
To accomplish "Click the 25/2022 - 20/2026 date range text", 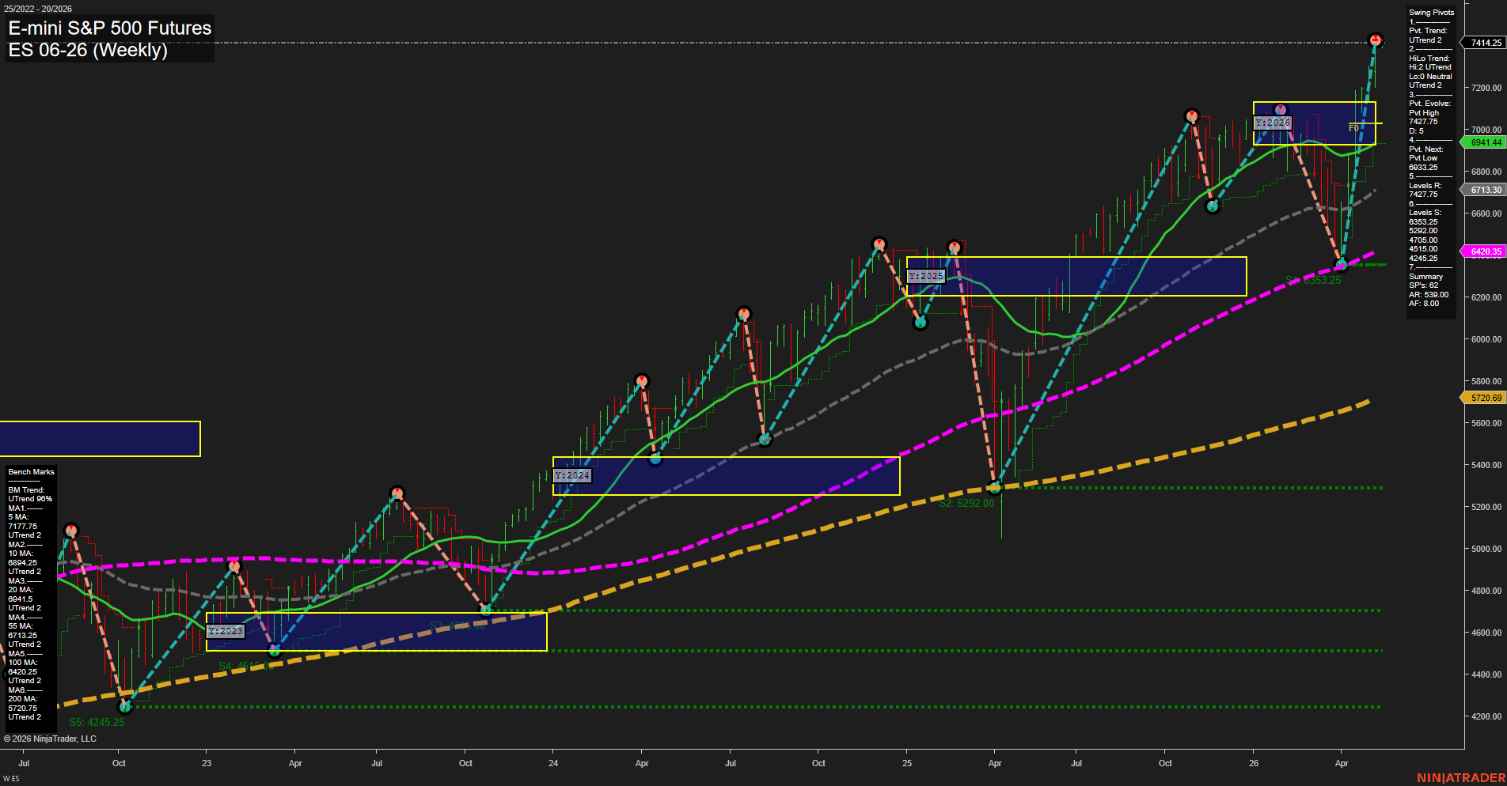I will [38, 9].
